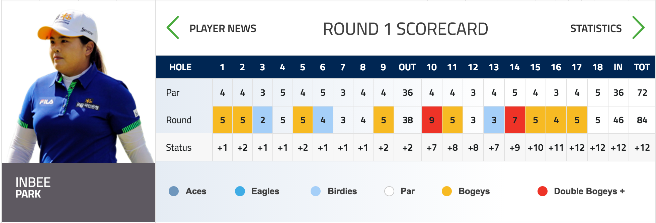Click the Aces legend circle
Viewport: 656px width, 223px height.
coord(174,191)
